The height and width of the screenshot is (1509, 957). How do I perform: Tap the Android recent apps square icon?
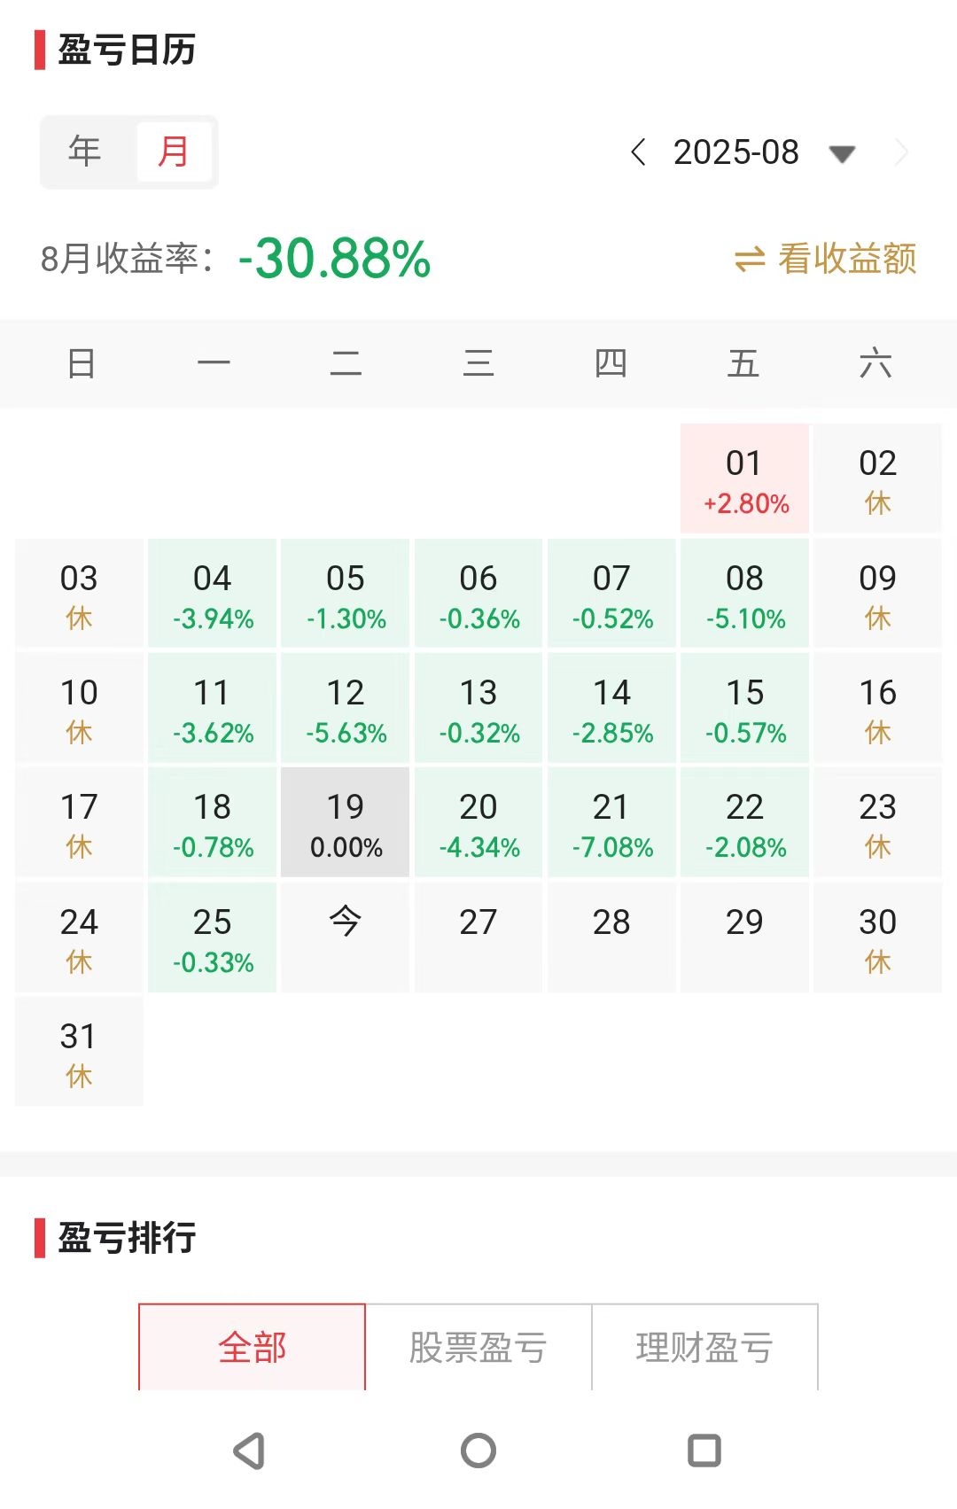tap(704, 1451)
